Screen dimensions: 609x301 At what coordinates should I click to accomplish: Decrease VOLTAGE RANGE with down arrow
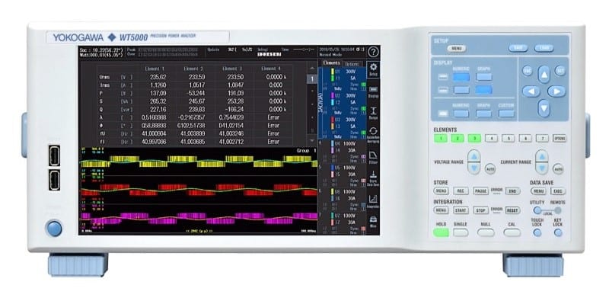(473, 168)
